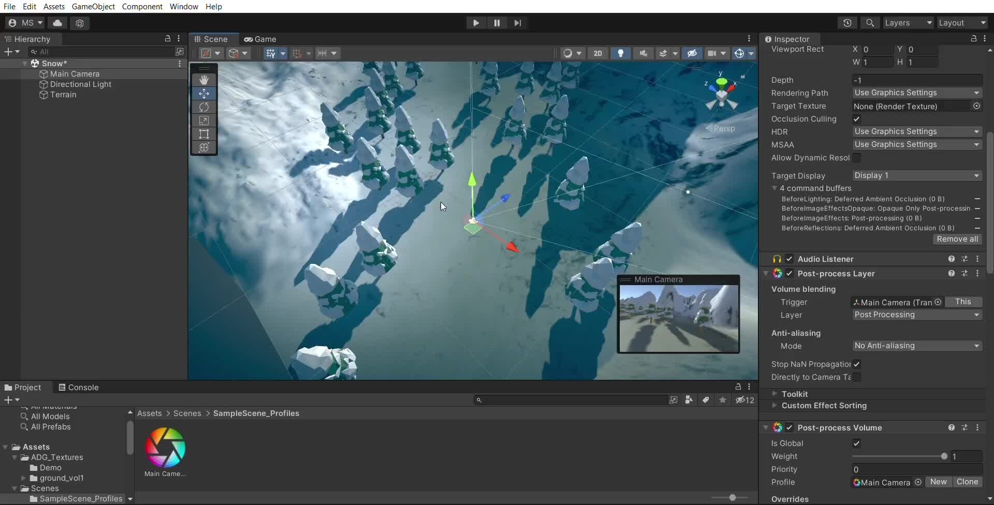Image resolution: width=994 pixels, height=505 pixels.
Task: Enable Allow Dynamic Resolution checkbox
Action: [x=857, y=158]
